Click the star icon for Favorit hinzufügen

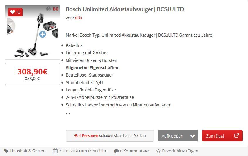[158, 151]
